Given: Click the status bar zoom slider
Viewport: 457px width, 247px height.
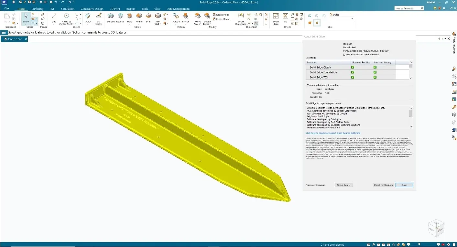Looking at the screenshot, I should 419,244.
